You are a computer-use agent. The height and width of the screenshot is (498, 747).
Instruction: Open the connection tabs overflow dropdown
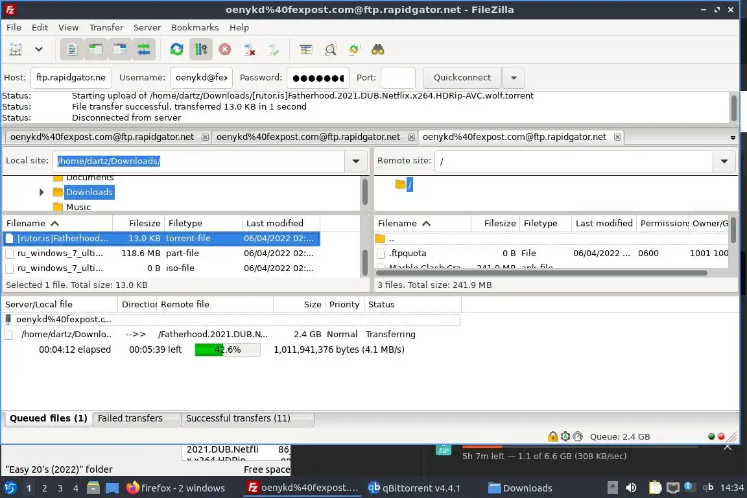(x=733, y=137)
